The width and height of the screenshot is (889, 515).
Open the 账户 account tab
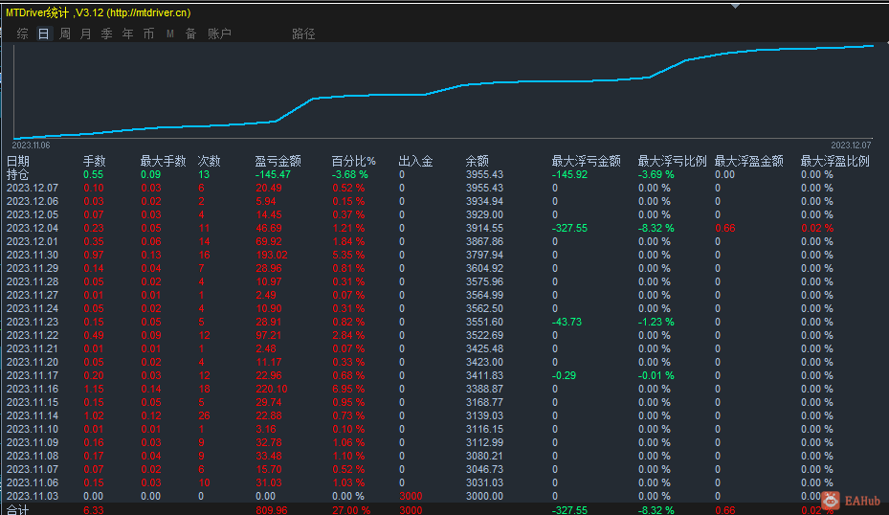tap(219, 34)
